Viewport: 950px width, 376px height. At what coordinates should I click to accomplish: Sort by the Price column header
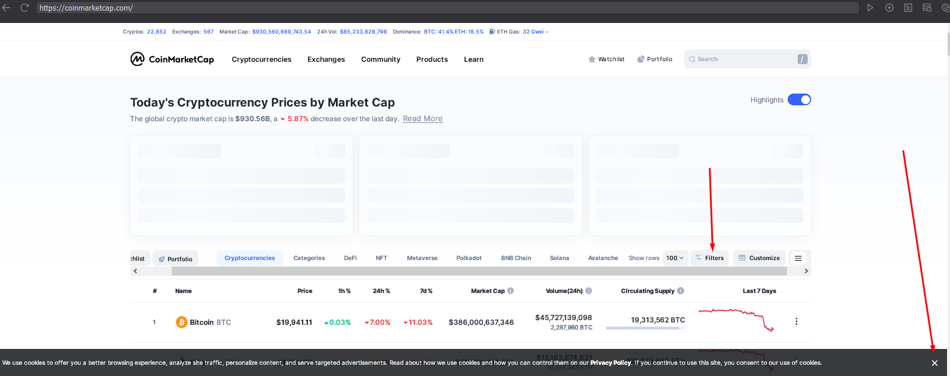click(x=305, y=291)
